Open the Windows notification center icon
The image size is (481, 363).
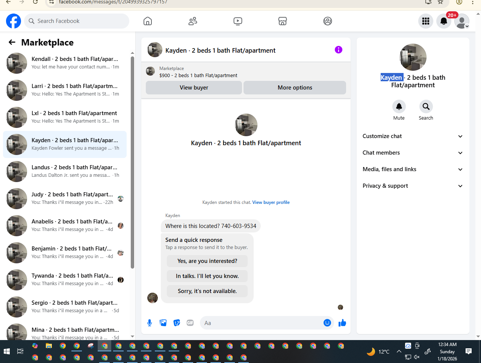(x=469, y=351)
